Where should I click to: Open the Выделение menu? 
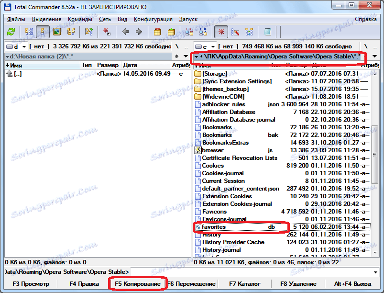(x=46, y=19)
